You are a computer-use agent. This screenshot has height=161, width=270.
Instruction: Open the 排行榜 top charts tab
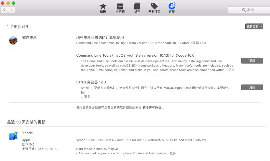click(120, 8)
